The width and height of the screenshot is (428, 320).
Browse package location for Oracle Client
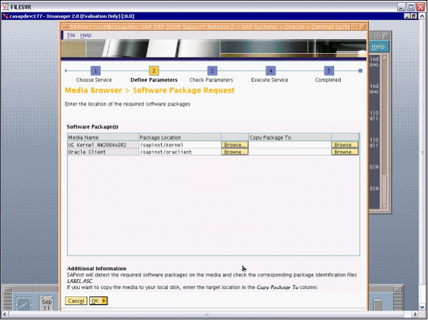coord(235,152)
